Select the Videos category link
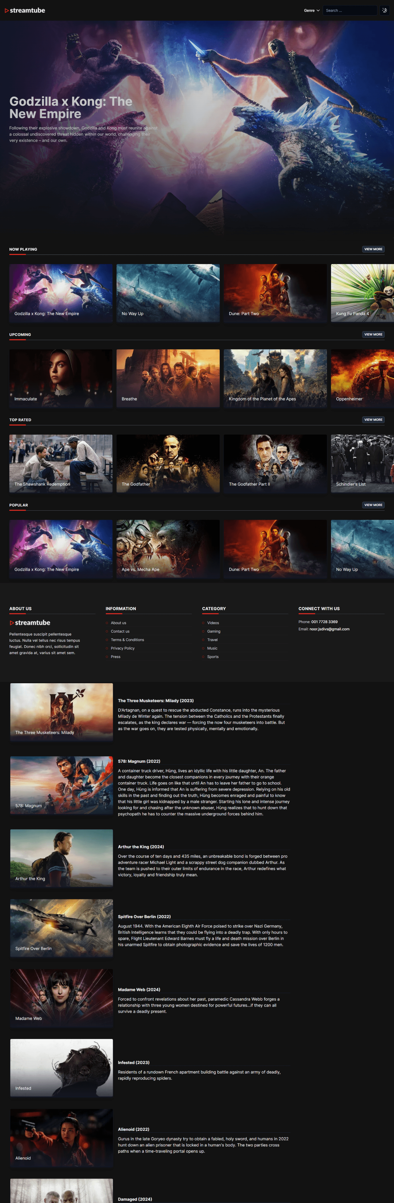The width and height of the screenshot is (394, 1203). tap(213, 623)
